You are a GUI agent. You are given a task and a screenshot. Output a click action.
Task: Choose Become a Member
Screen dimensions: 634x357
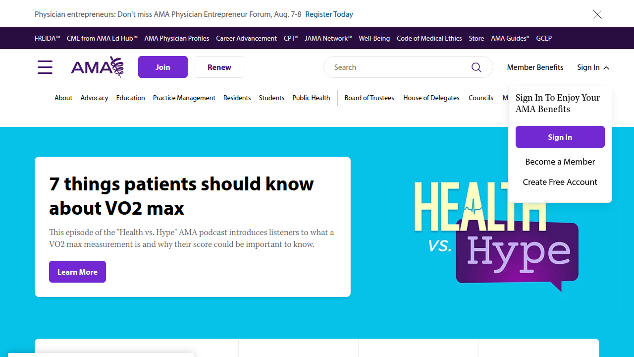coord(560,162)
